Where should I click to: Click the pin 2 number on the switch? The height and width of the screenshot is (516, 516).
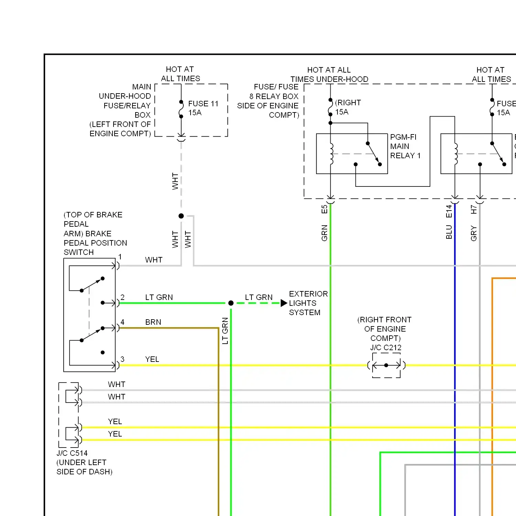tap(122, 297)
